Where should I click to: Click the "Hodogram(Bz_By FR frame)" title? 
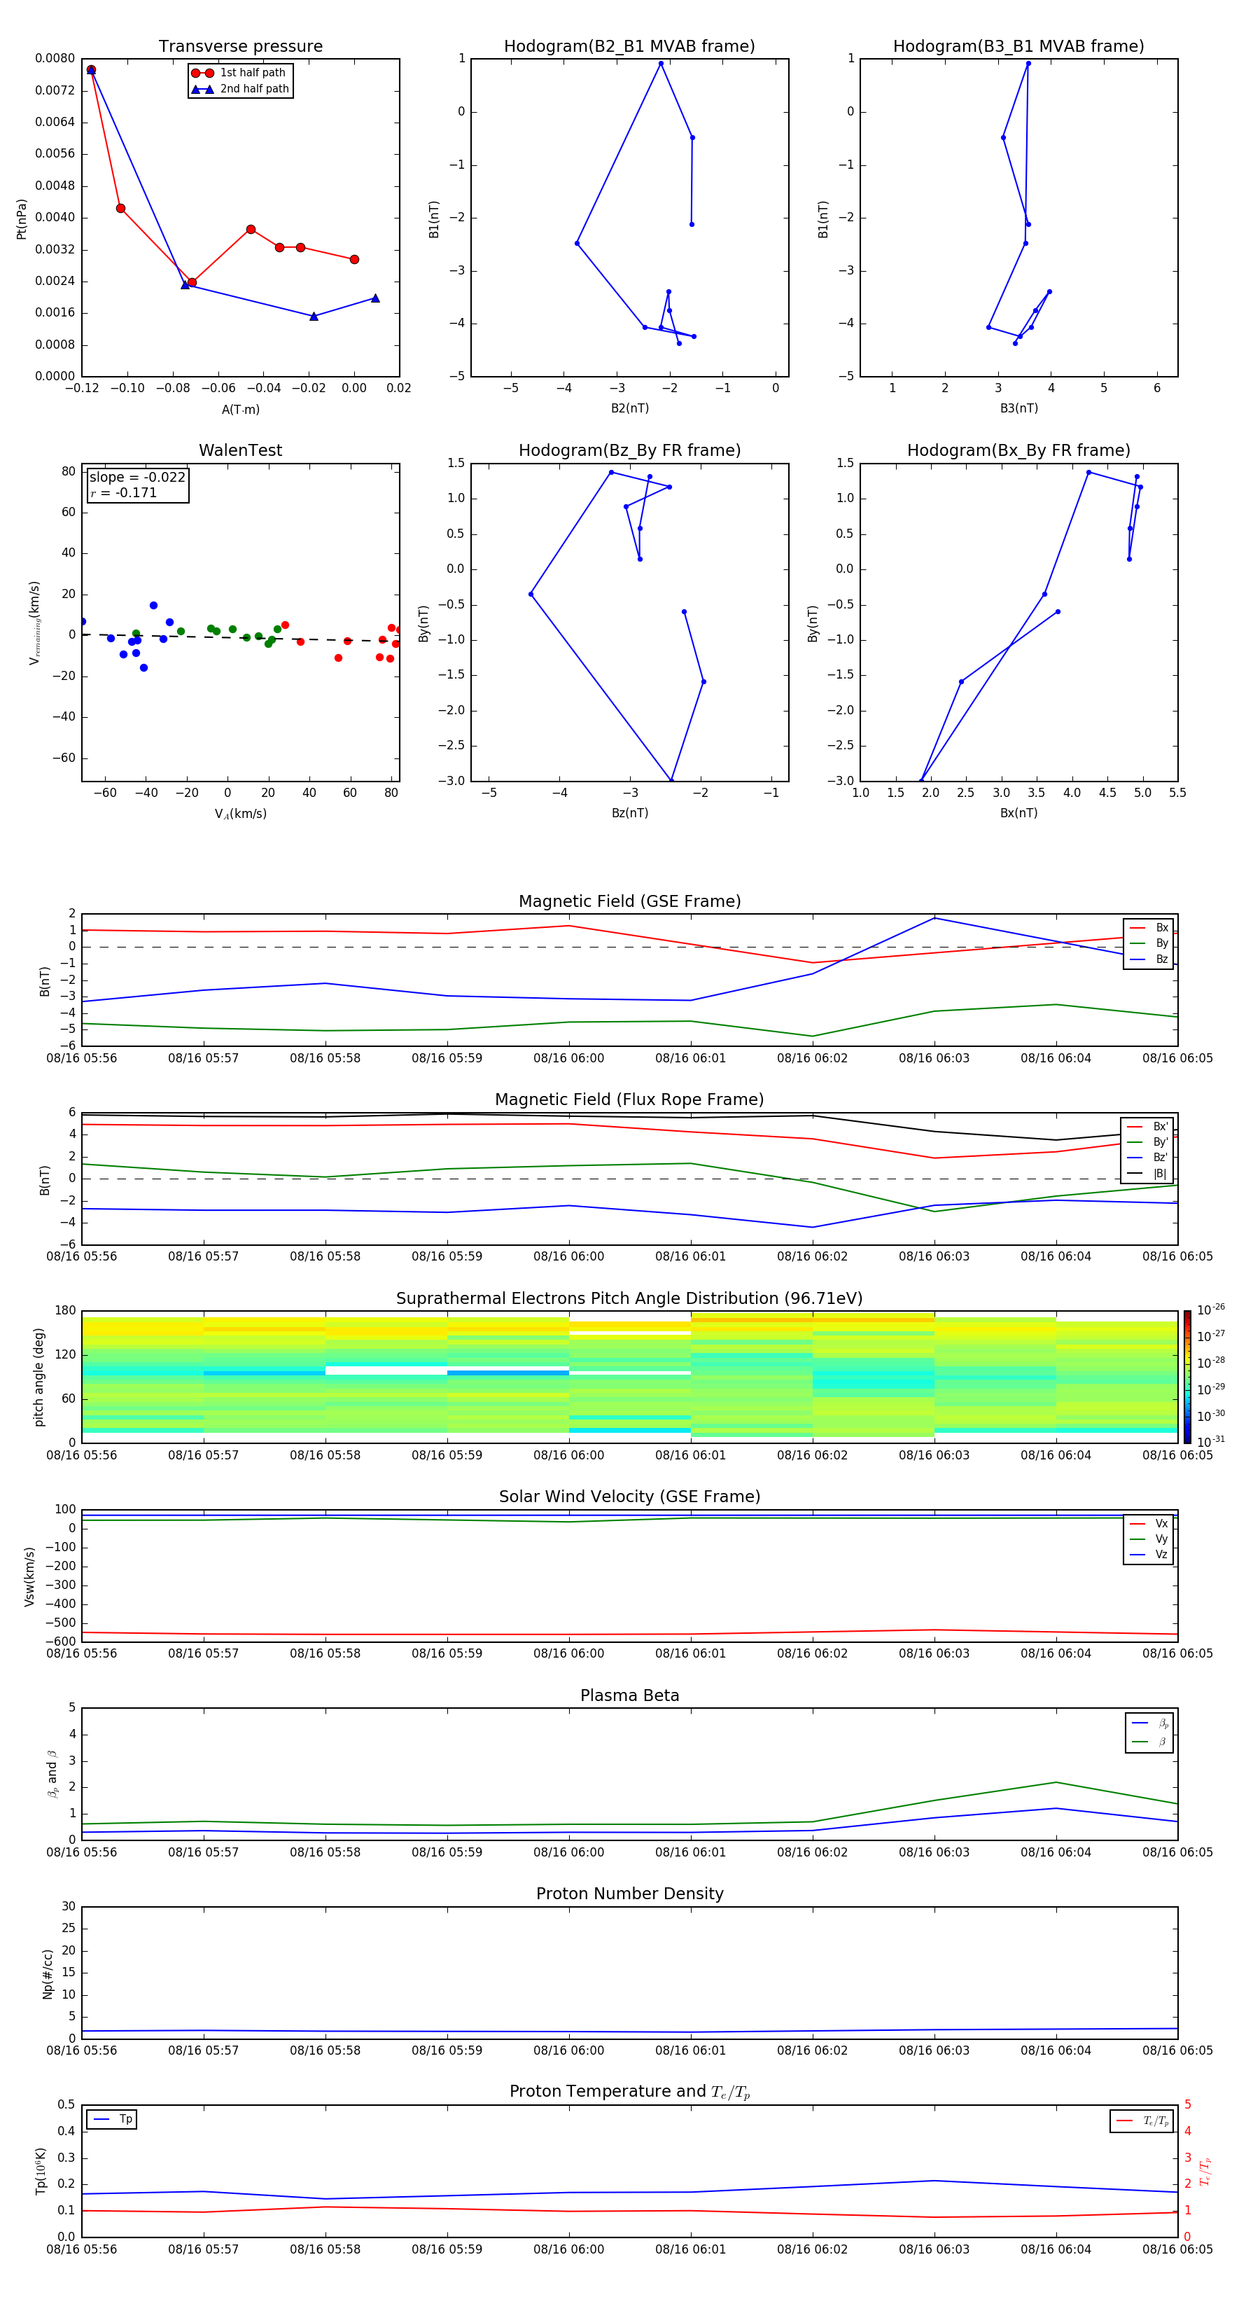click(x=629, y=450)
